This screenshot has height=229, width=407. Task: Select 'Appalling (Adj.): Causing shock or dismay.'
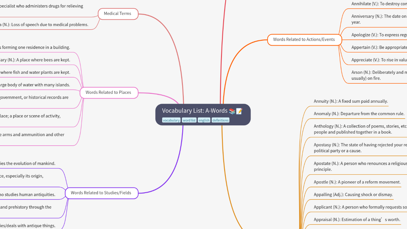(x=353, y=195)
